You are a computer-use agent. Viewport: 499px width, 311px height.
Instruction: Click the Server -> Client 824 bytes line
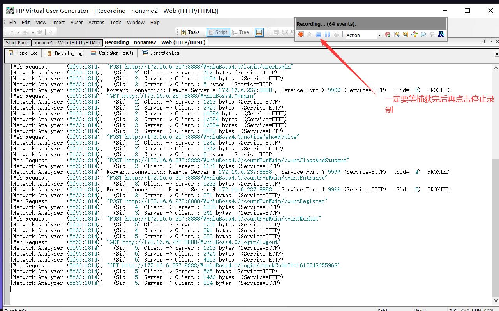(146, 283)
